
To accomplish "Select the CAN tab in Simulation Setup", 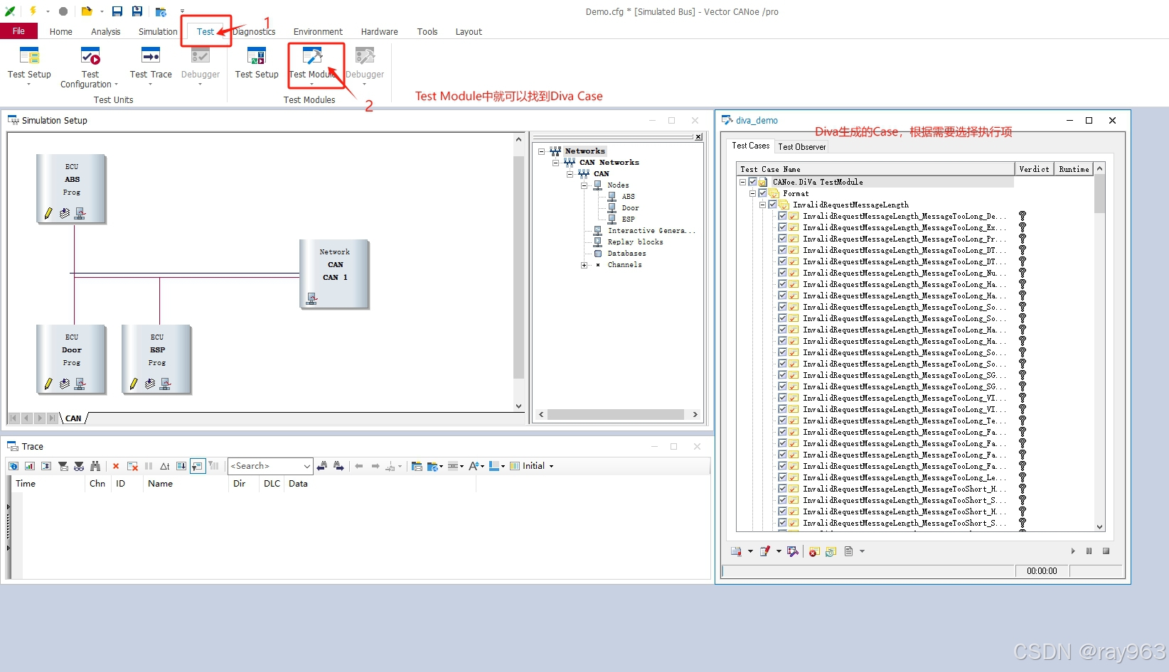I will pos(73,418).
